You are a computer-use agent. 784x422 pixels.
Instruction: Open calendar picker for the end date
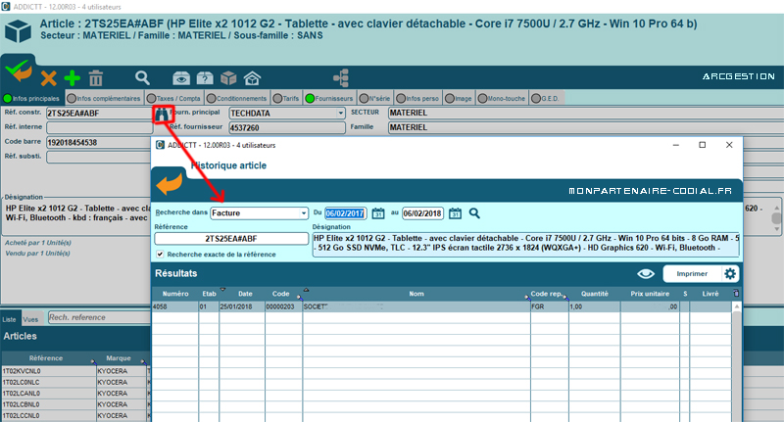tap(455, 212)
